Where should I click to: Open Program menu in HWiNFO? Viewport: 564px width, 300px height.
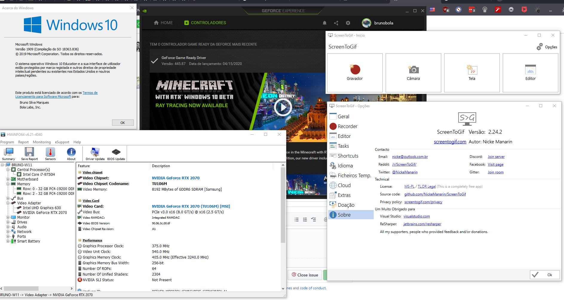(x=7, y=142)
